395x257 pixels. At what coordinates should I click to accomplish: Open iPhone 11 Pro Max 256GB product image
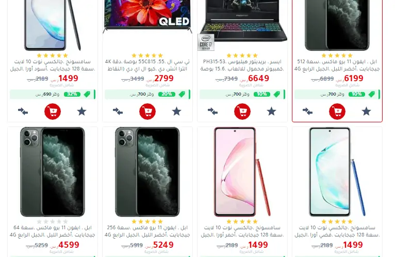[x=147, y=172]
